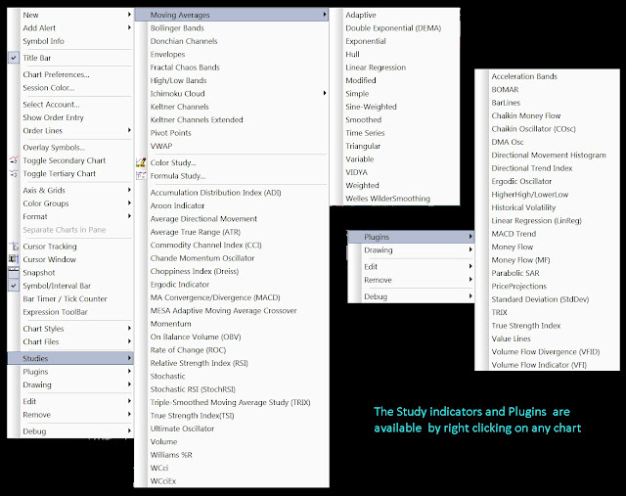Select On Balance Volume (OBV)
Image resolution: width=626 pixels, height=496 pixels.
(x=196, y=338)
